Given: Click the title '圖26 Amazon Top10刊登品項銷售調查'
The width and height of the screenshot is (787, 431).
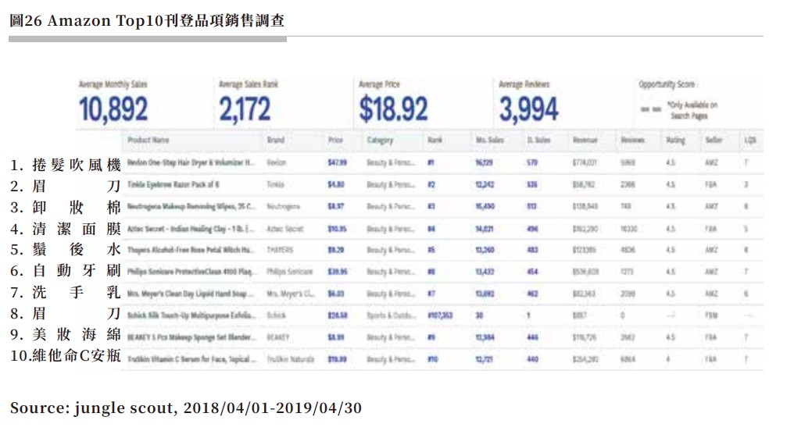Looking at the screenshot, I should coord(147,20).
